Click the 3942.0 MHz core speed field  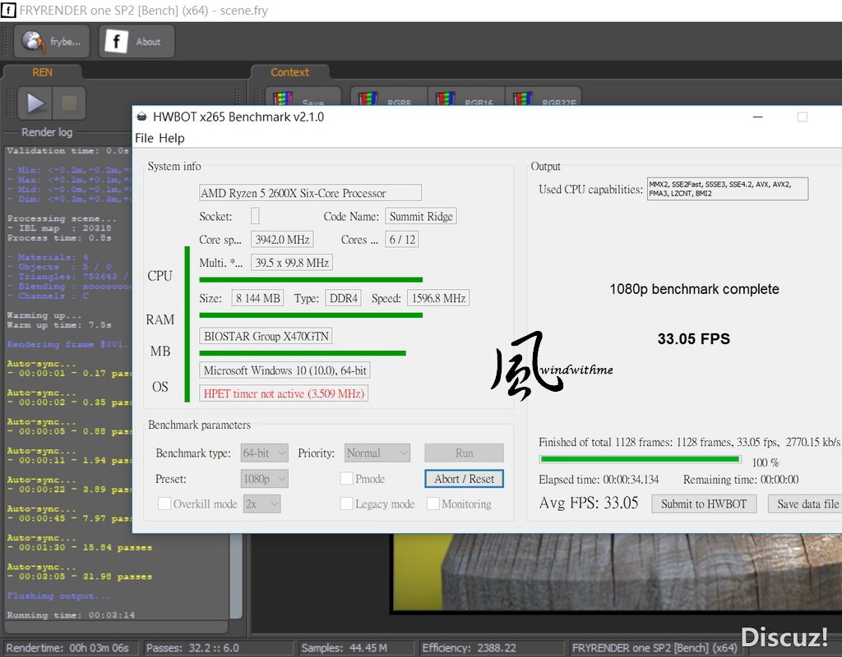click(283, 240)
